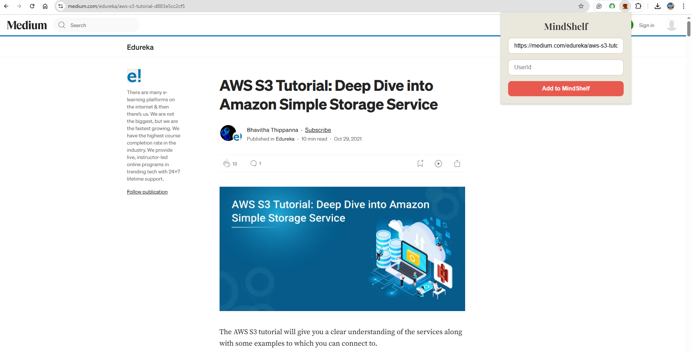Click the Sign in link

(646, 25)
